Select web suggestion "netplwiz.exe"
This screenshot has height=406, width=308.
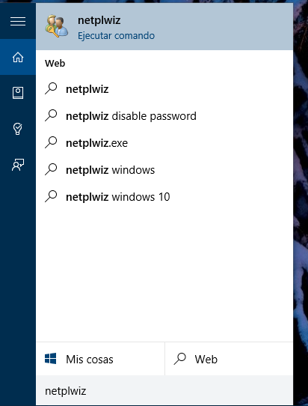[x=164, y=143]
